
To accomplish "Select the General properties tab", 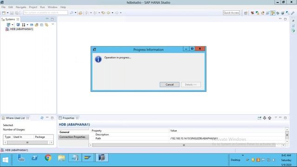I will 74,132.
